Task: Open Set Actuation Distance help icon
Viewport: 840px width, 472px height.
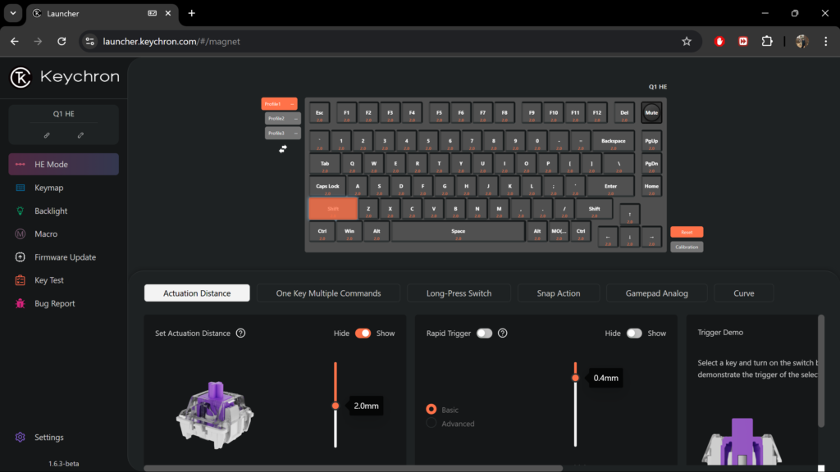Action: 240,333
